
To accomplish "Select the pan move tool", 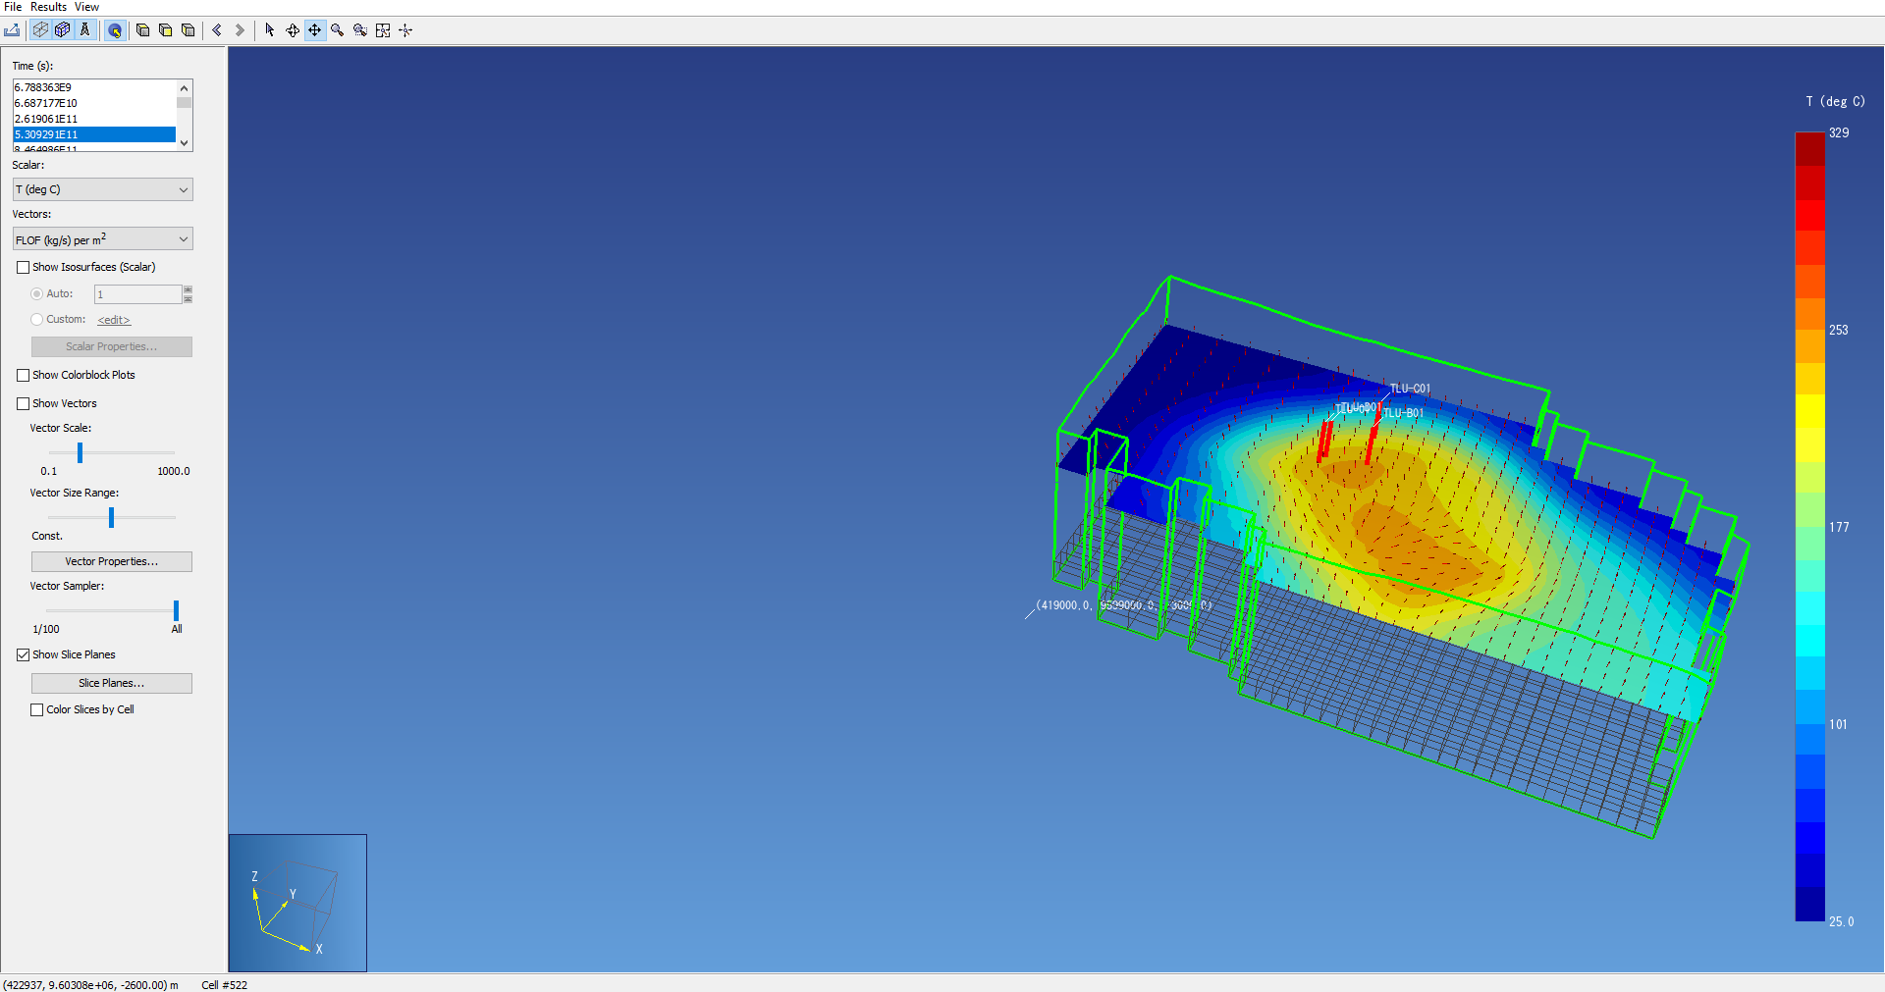I will pos(314,30).
